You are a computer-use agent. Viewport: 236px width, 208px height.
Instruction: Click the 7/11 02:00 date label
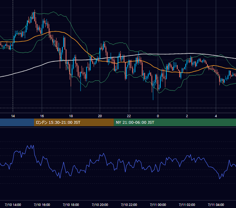[x=187, y=205]
